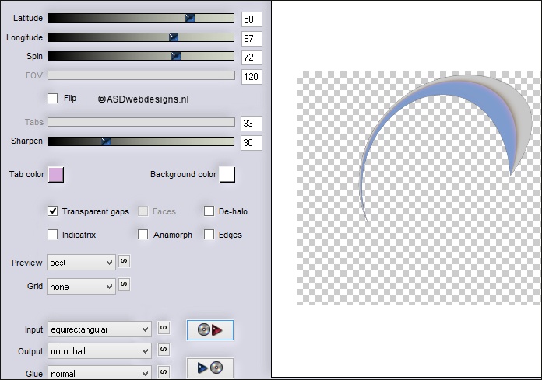542x380 pixels.
Task: Open the Background color swatch
Action: pos(227,175)
